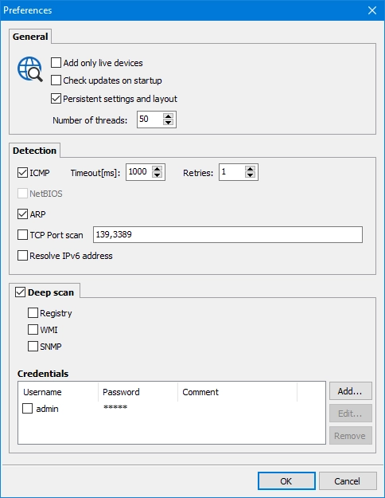
Task: Enable SNMP deep scan option
Action: click(x=33, y=346)
